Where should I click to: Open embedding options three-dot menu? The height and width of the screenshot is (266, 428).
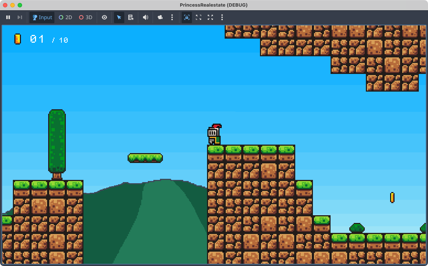[x=222, y=17]
